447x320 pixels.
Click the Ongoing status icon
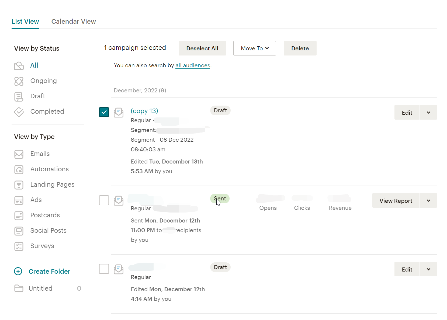point(19,81)
